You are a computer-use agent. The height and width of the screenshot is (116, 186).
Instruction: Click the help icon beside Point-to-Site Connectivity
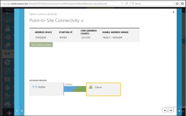point(82,21)
